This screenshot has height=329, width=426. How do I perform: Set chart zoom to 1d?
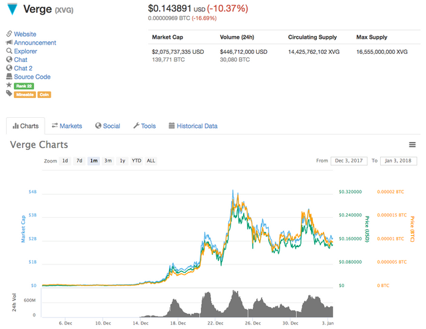point(65,161)
